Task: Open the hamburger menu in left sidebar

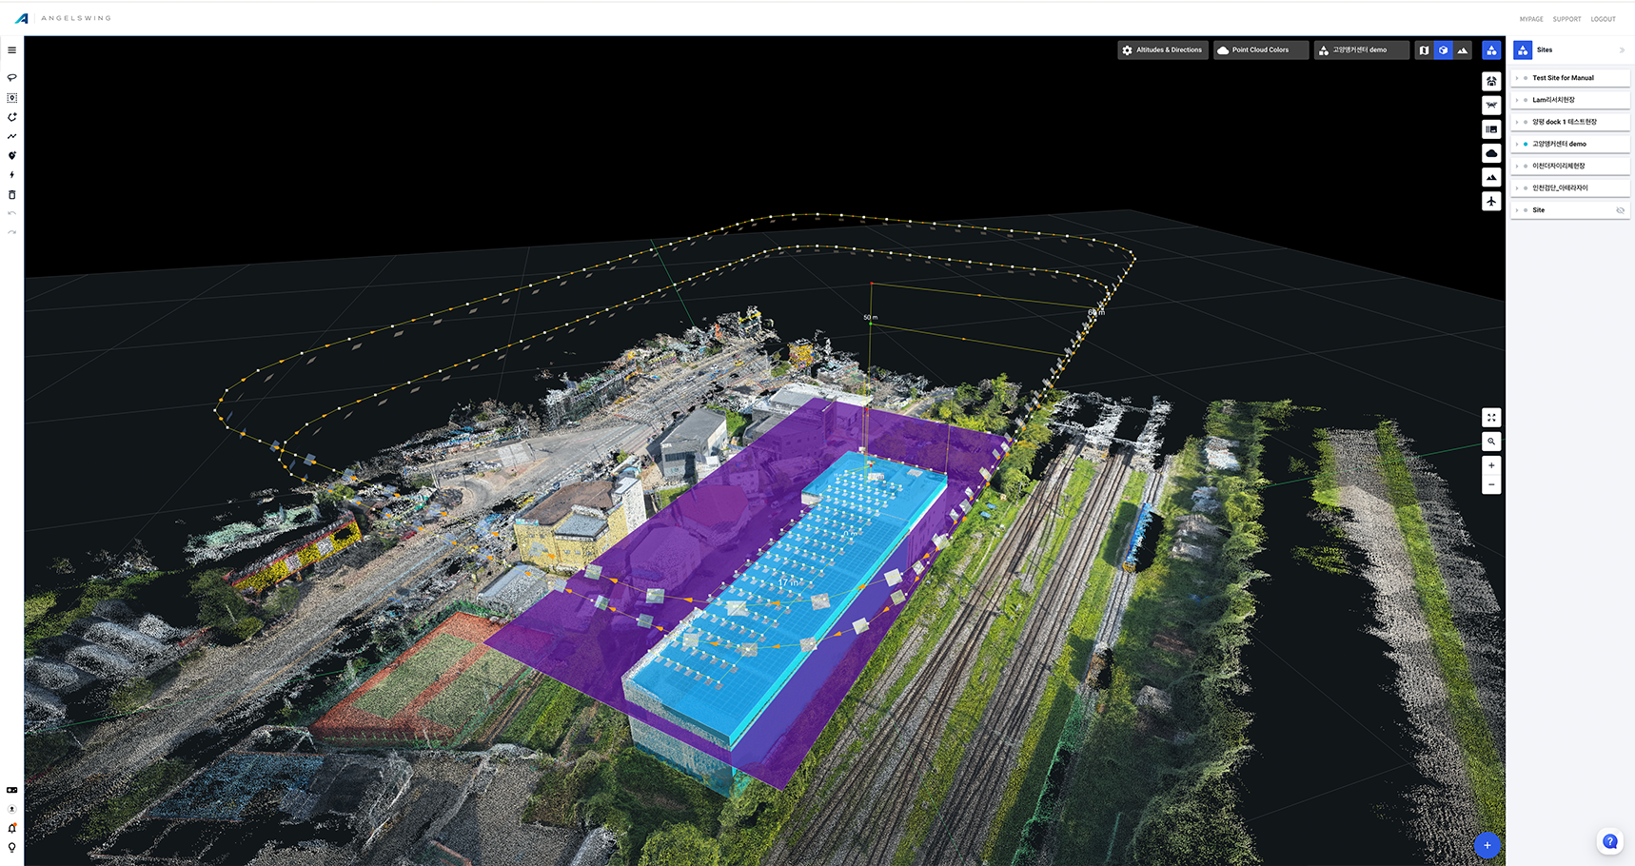Action: [11, 50]
